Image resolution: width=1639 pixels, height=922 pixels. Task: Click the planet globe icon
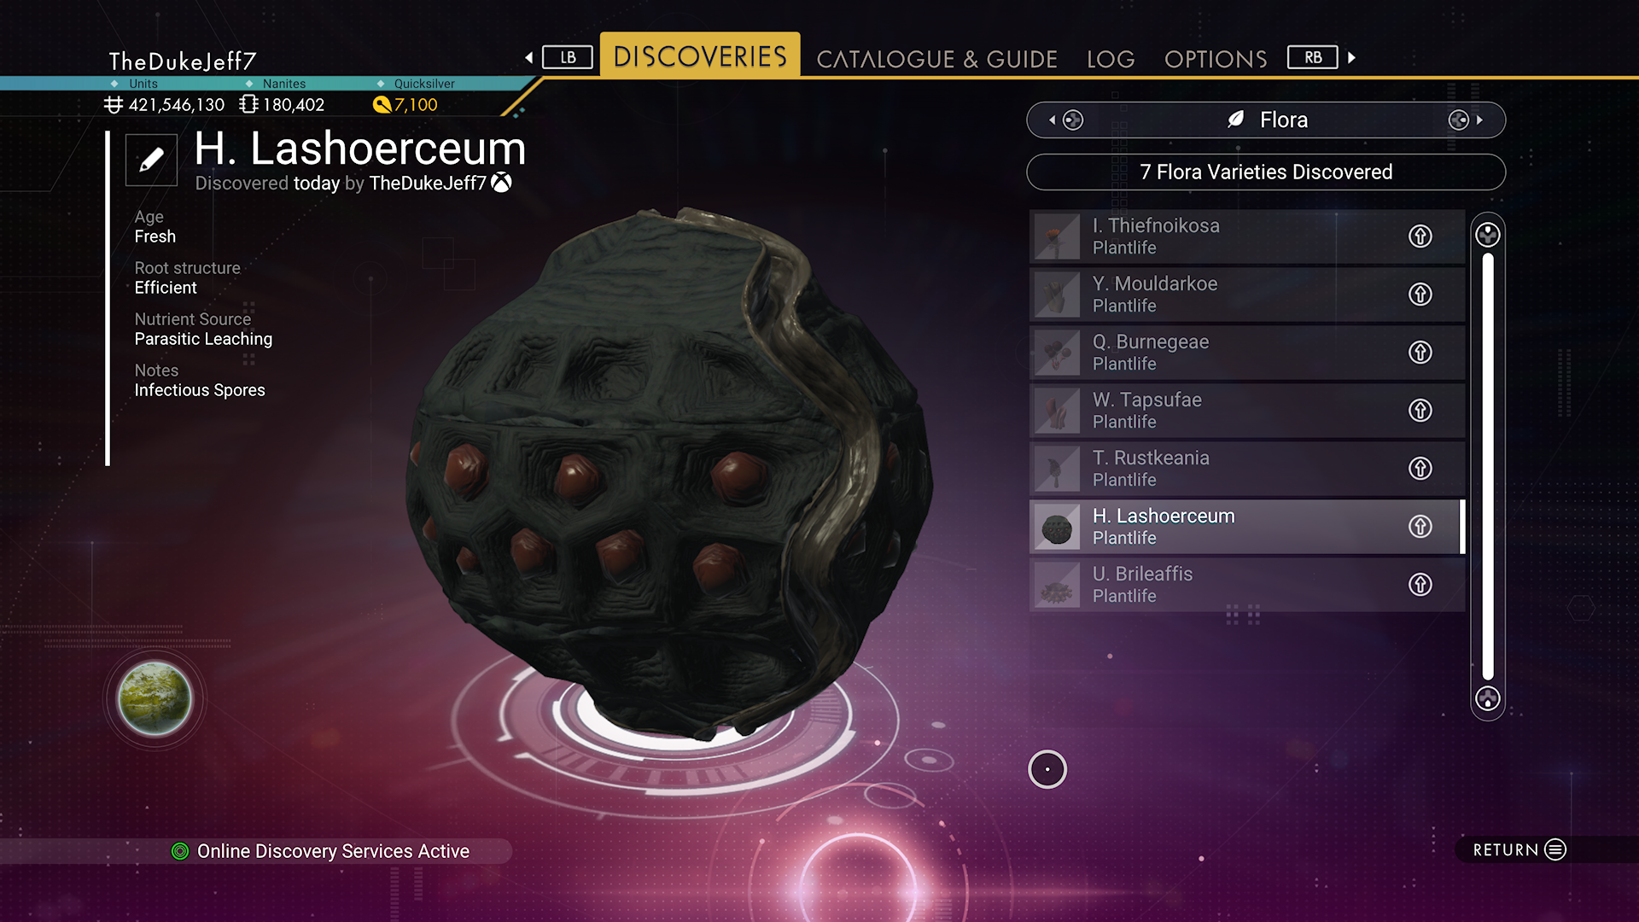155,699
